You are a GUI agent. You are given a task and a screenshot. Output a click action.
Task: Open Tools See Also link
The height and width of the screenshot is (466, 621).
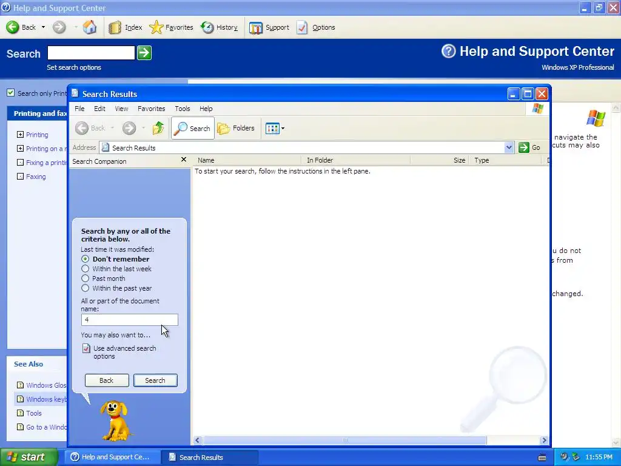[34, 413]
